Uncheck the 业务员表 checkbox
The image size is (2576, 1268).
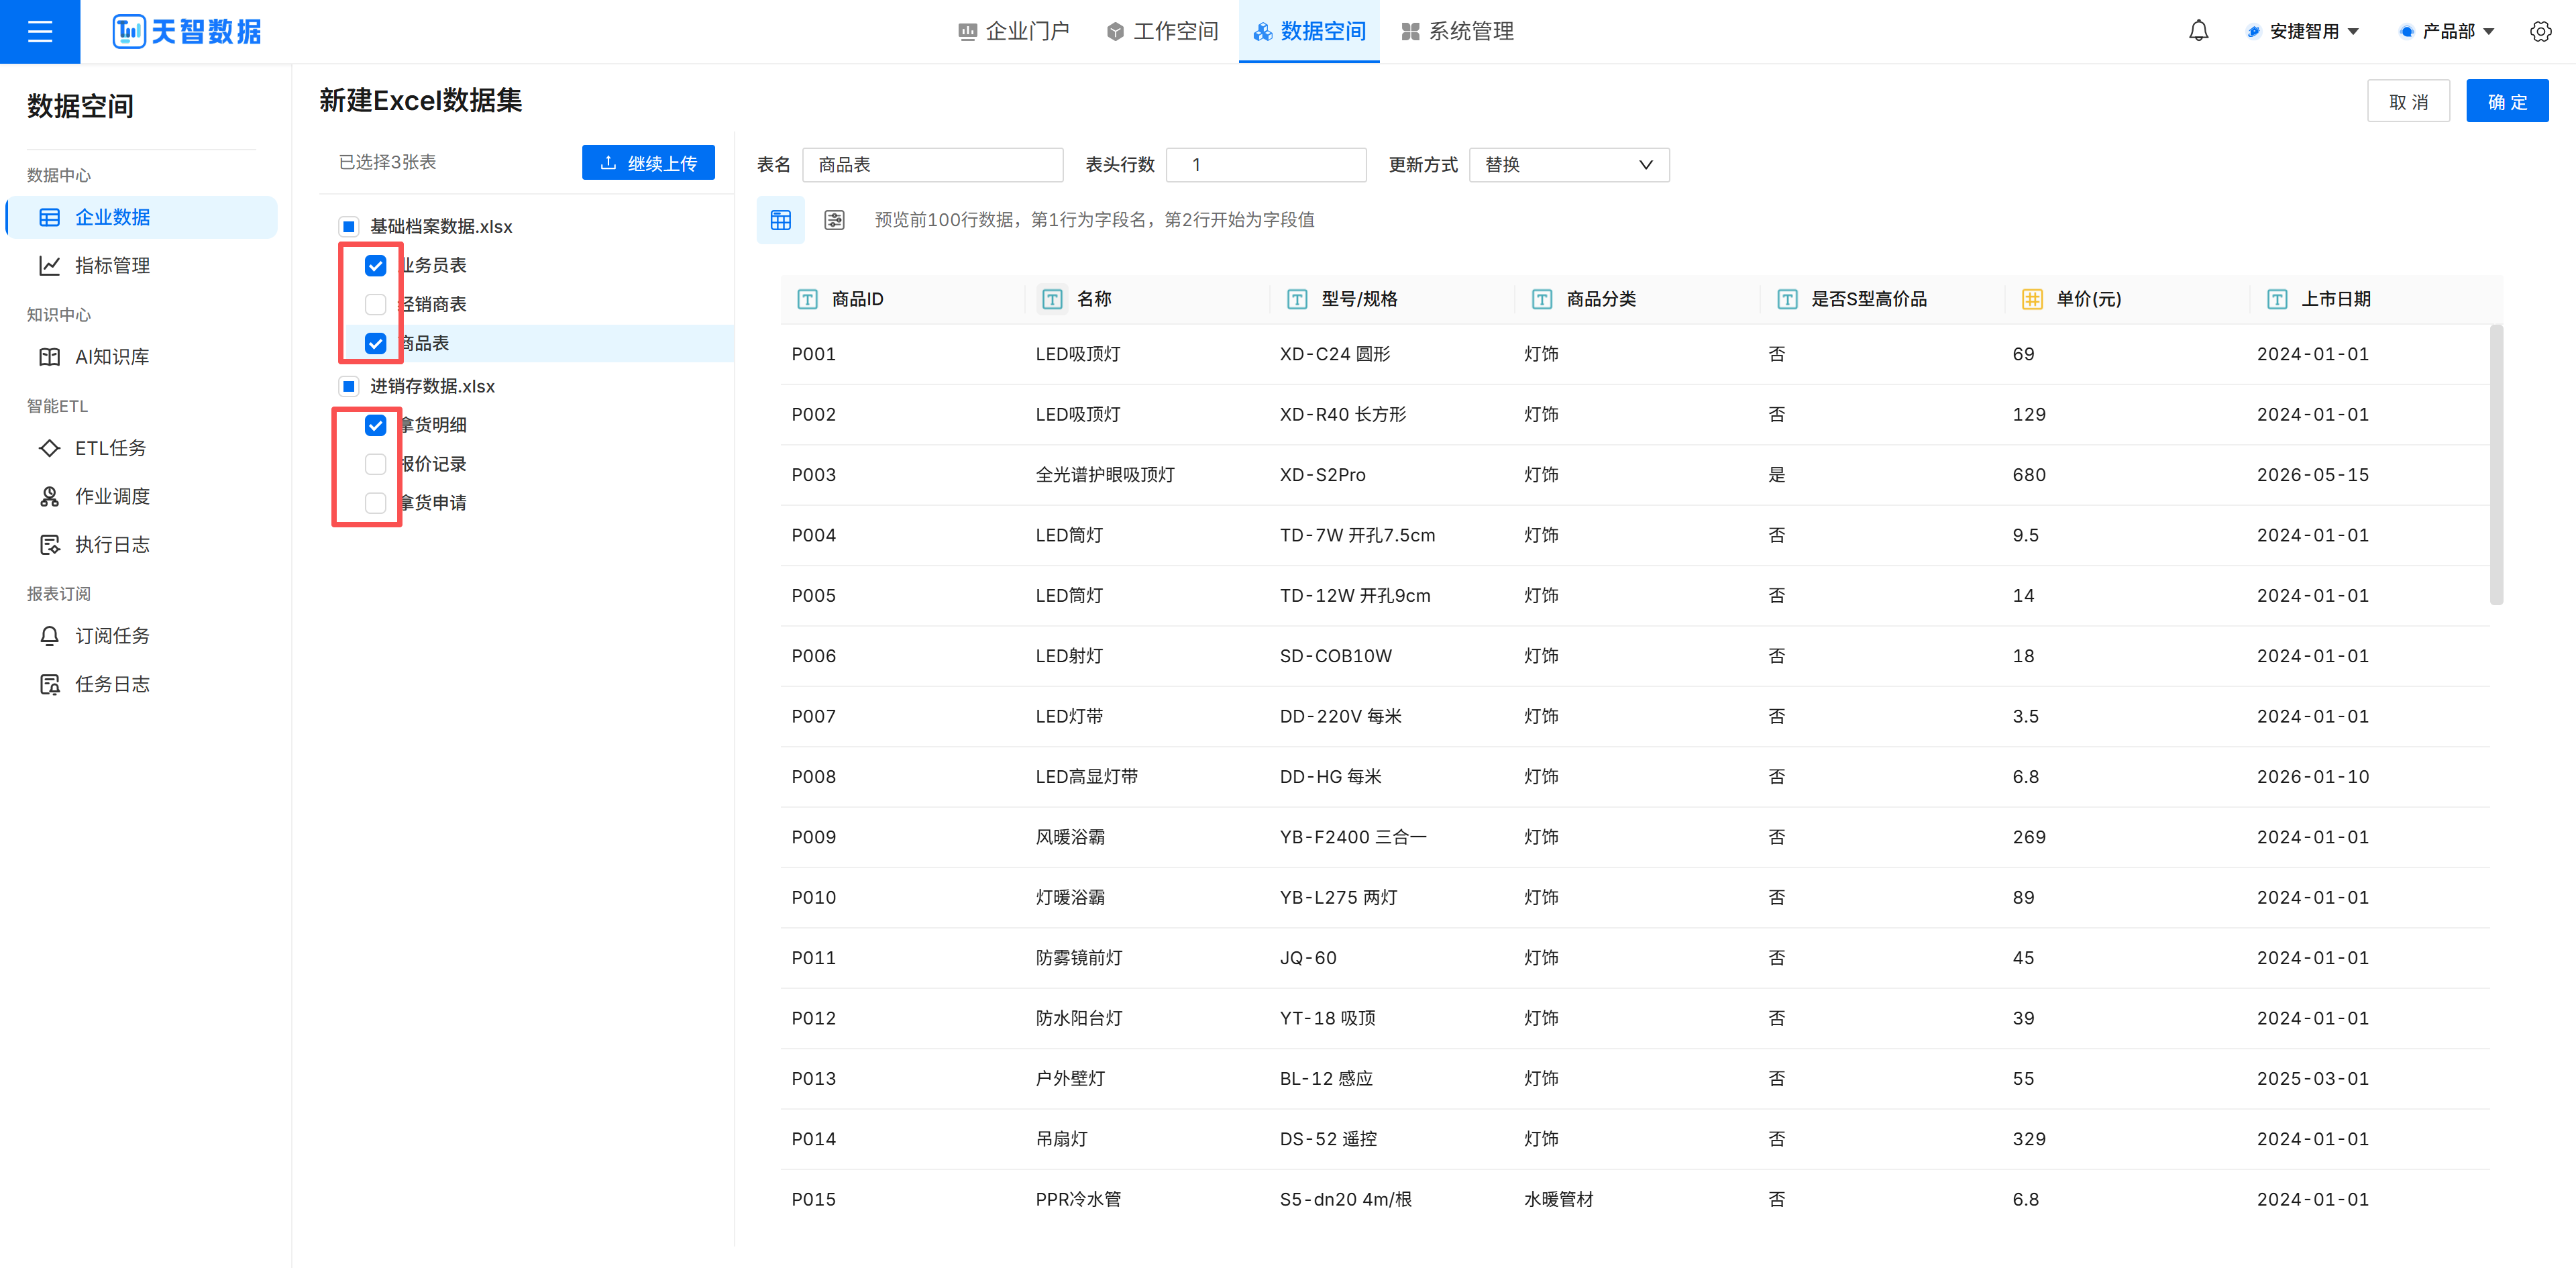375,266
